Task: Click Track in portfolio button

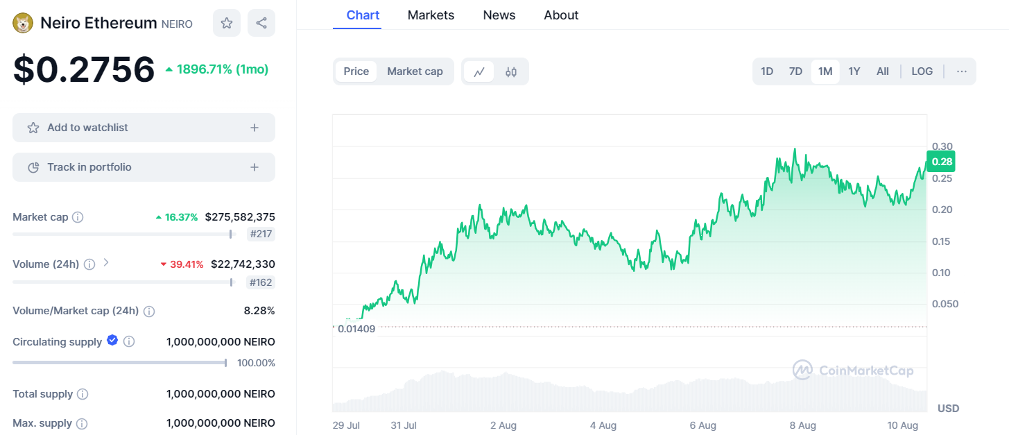Action: (x=144, y=167)
